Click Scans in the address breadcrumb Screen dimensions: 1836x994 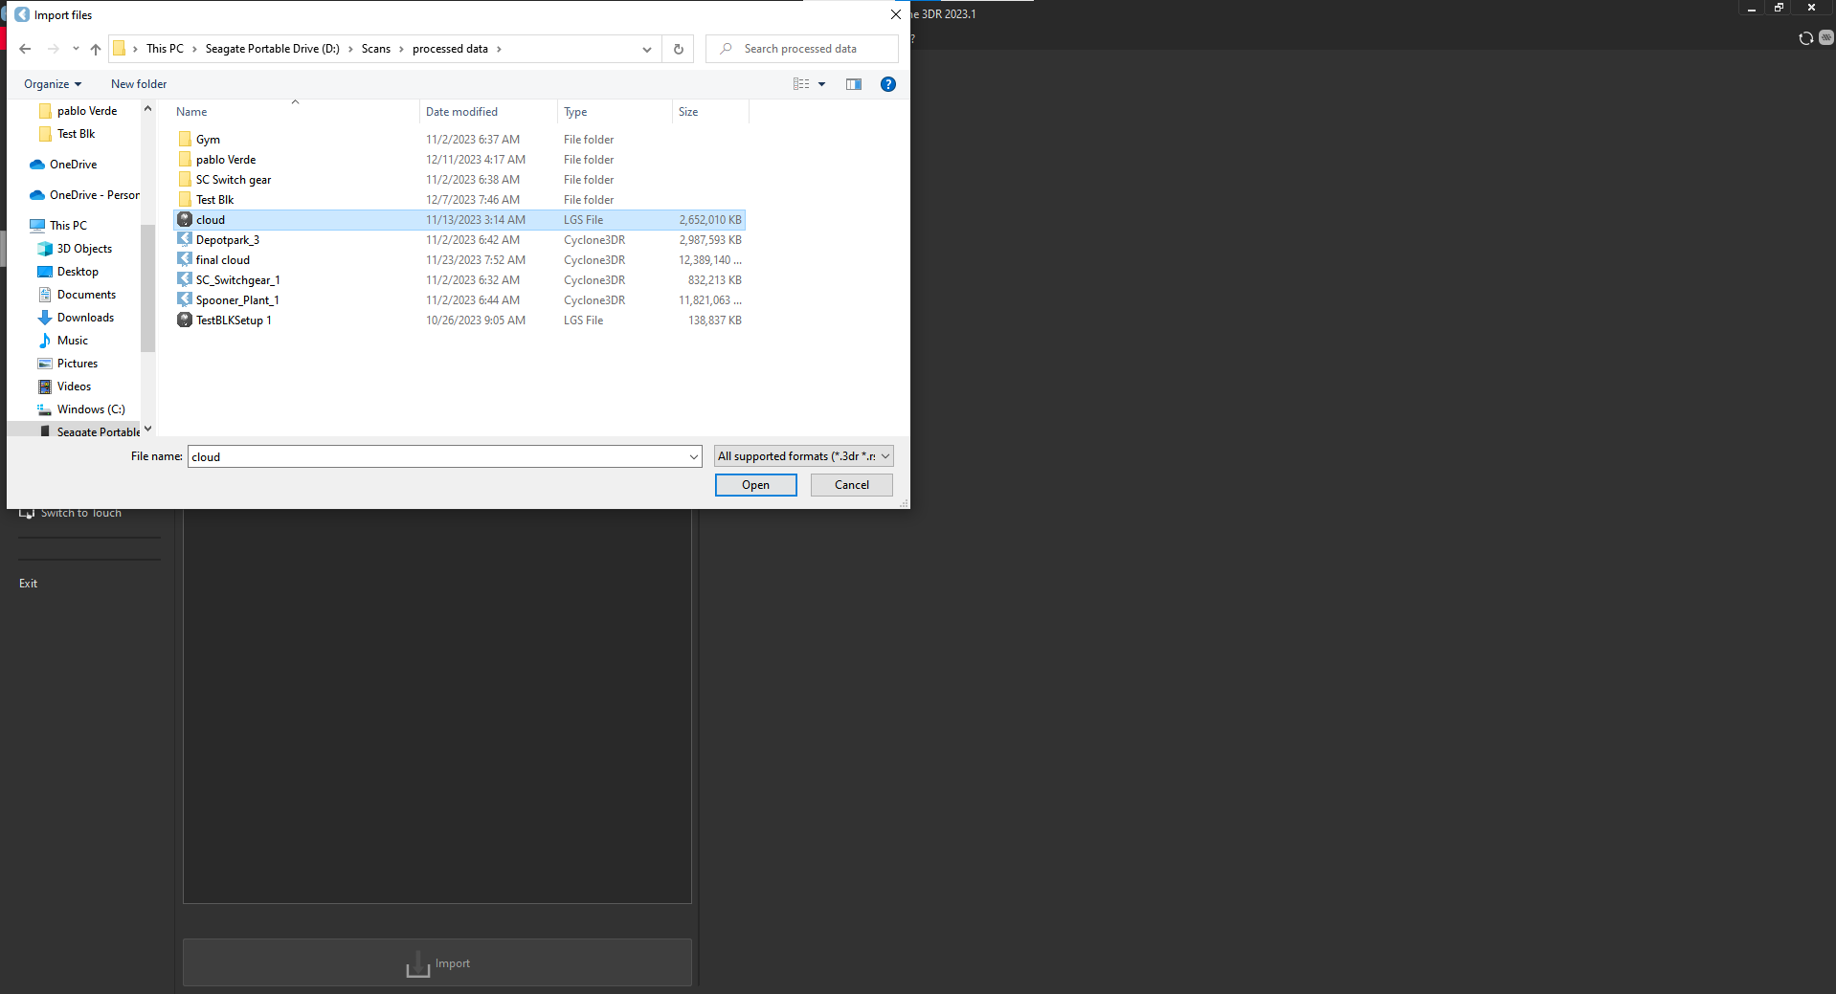click(x=376, y=49)
